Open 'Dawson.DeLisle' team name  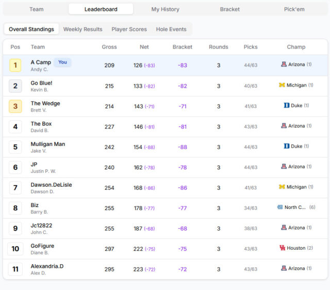pos(52,185)
